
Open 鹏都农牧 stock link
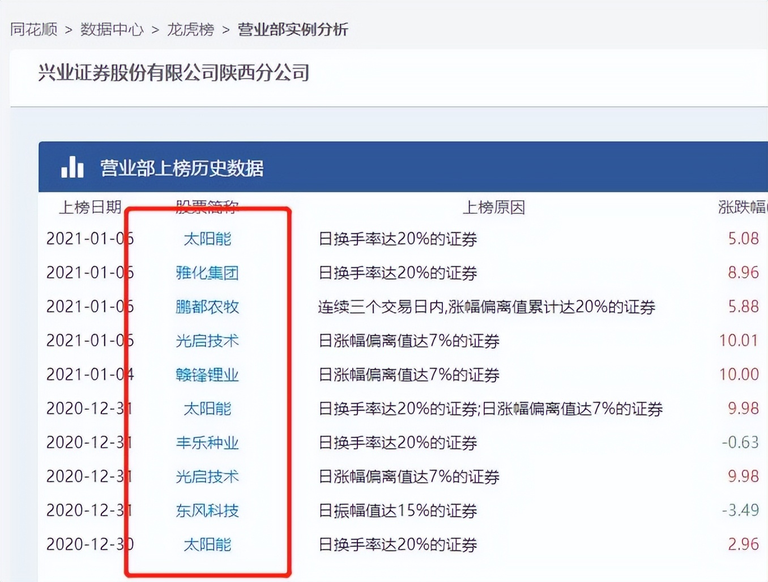click(x=207, y=307)
